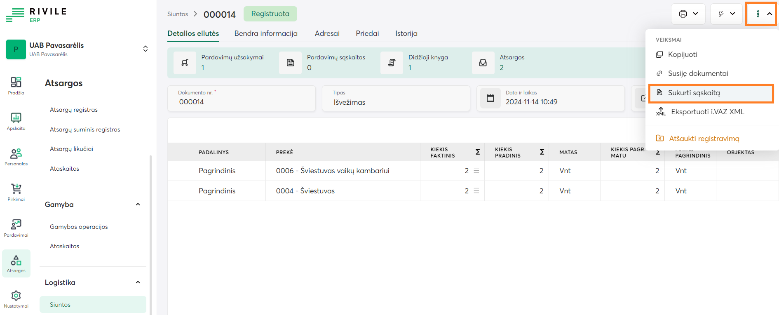The image size is (779, 315).
Task: Choose Kopijuoti from the actions menu
Action: click(x=683, y=54)
